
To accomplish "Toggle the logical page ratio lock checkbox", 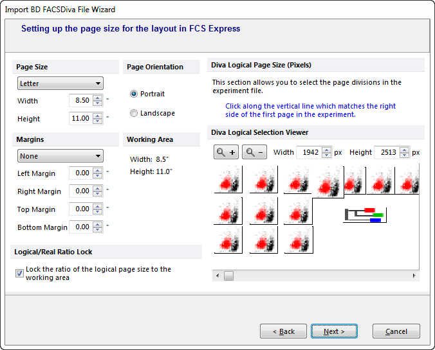I will coord(19,273).
